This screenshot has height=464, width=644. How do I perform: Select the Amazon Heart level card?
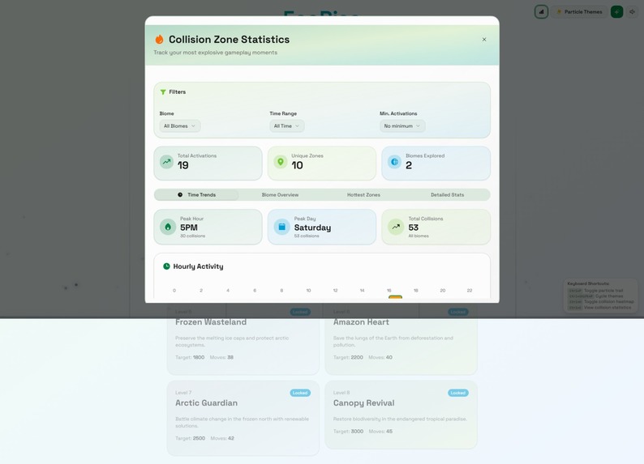(401, 338)
